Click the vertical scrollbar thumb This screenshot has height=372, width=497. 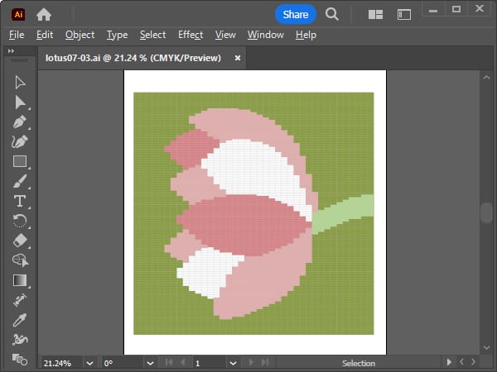486,212
